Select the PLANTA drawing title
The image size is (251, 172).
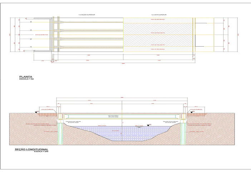26,77
